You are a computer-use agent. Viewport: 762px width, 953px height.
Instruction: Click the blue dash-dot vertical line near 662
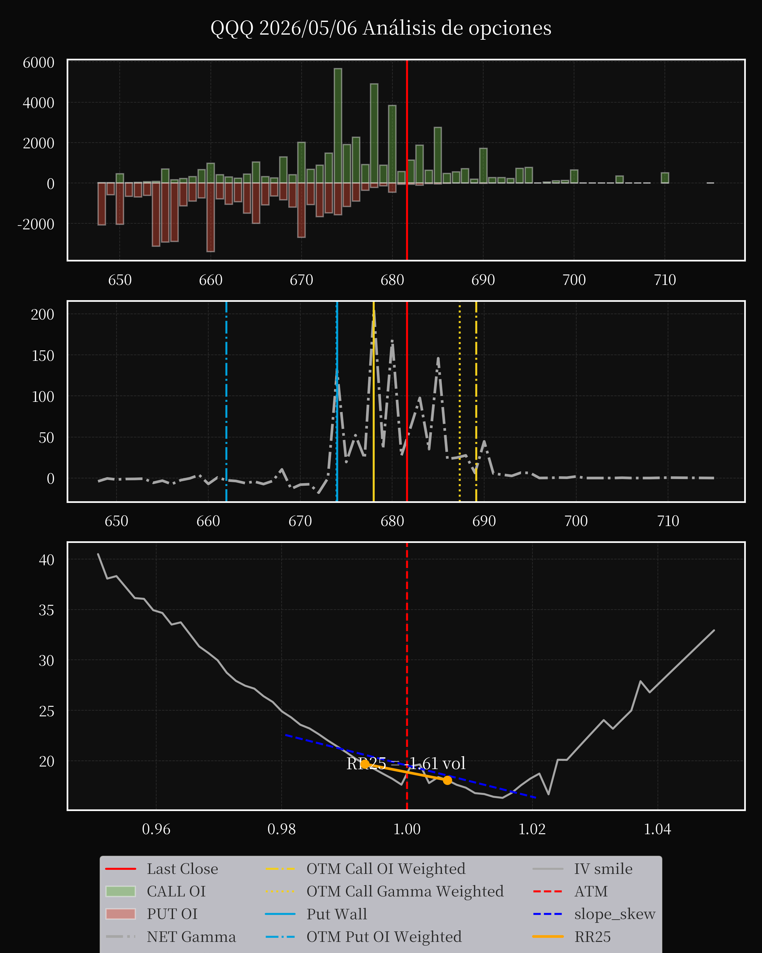[x=226, y=401]
